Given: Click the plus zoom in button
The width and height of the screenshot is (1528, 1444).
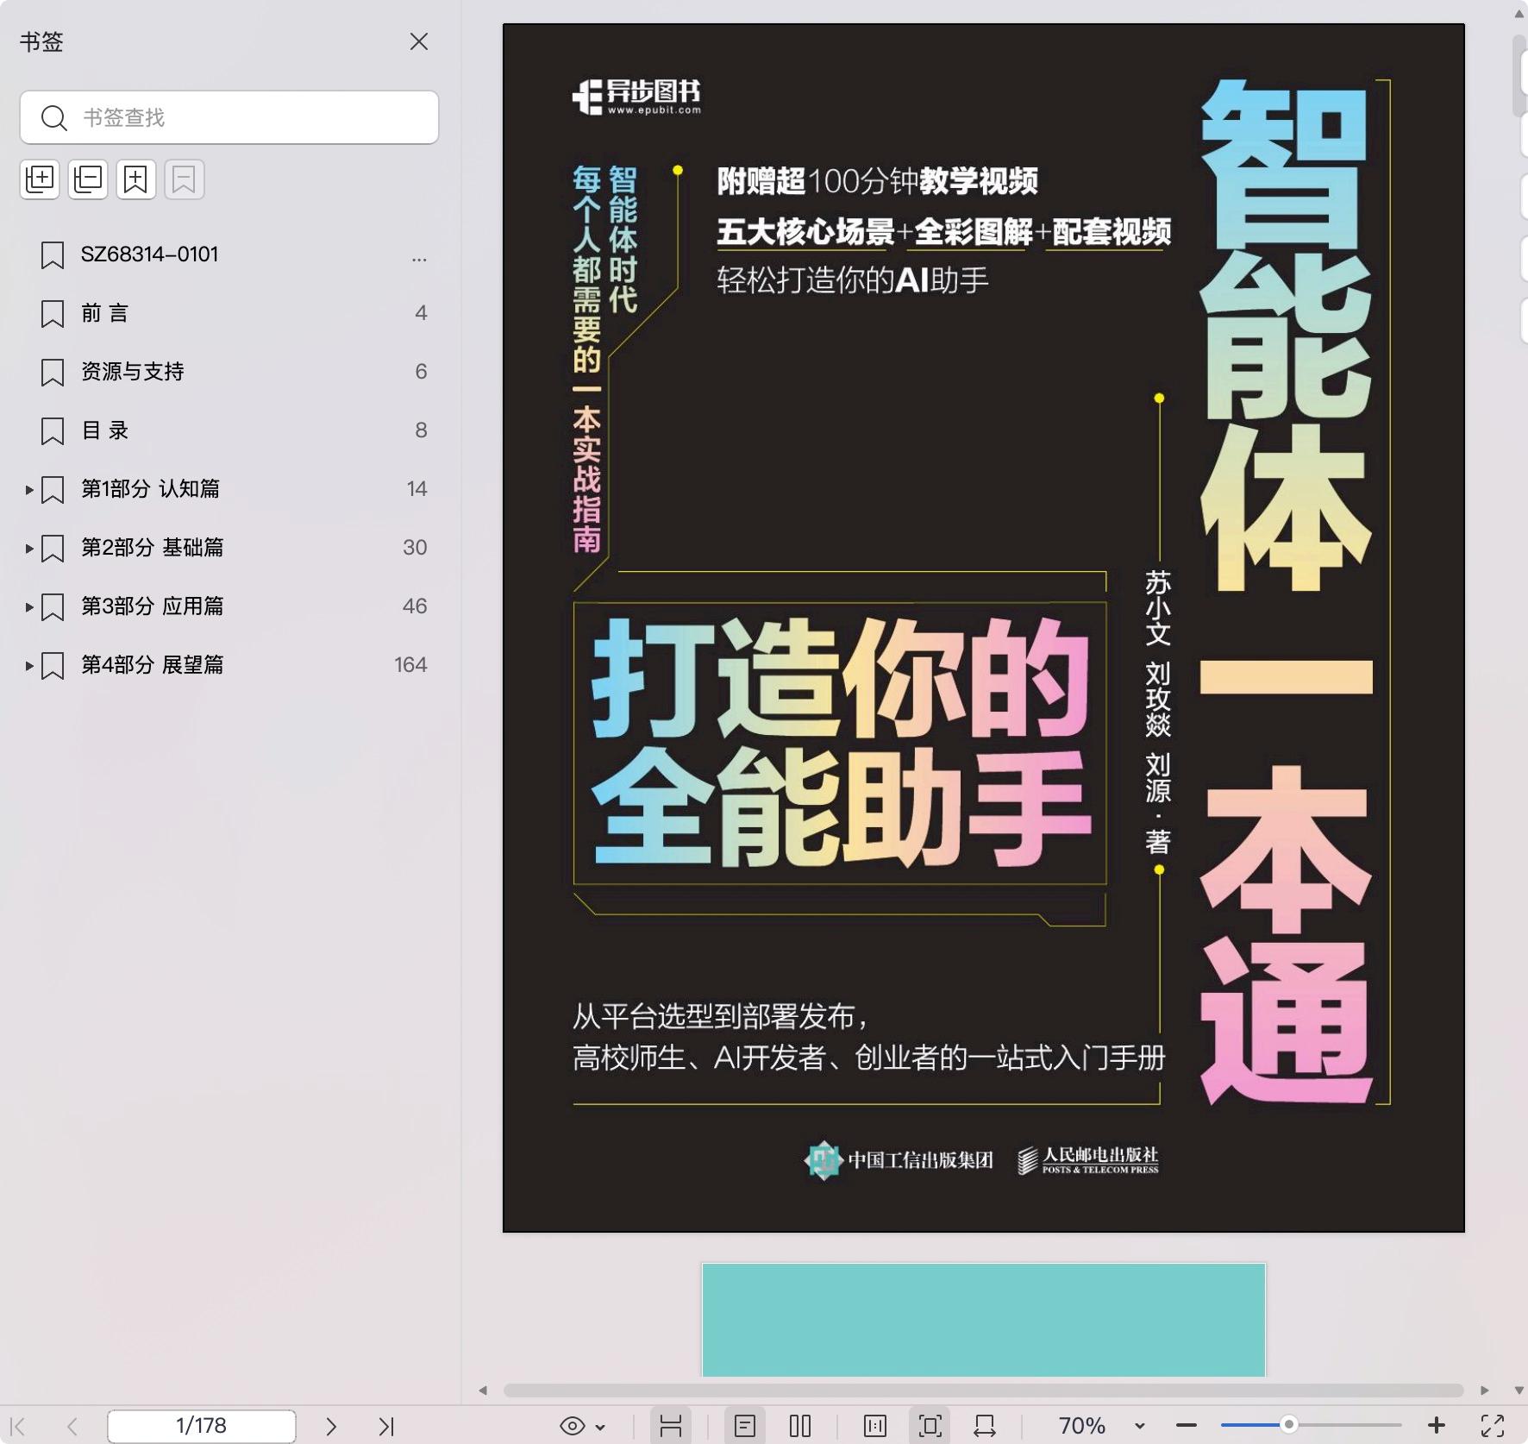Looking at the screenshot, I should (x=1437, y=1426).
